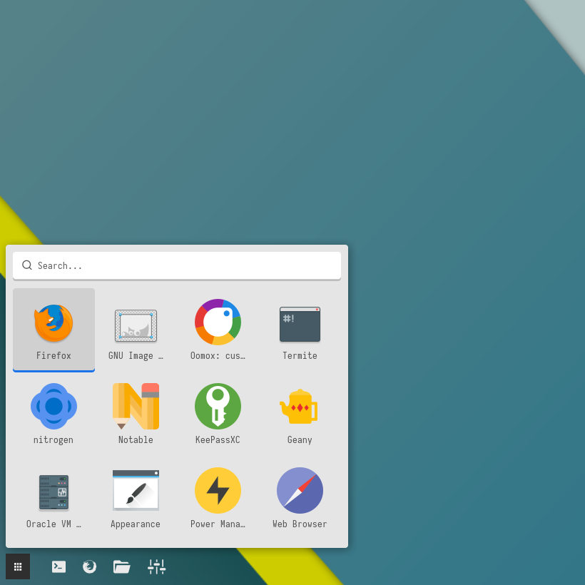
Task: Click the "Web Browser" label text
Action: tap(300, 524)
